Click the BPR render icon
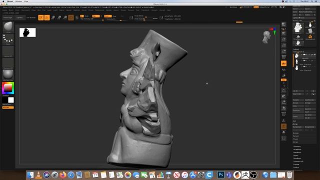This screenshot has width=320, height=180. pyautogui.click(x=283, y=24)
